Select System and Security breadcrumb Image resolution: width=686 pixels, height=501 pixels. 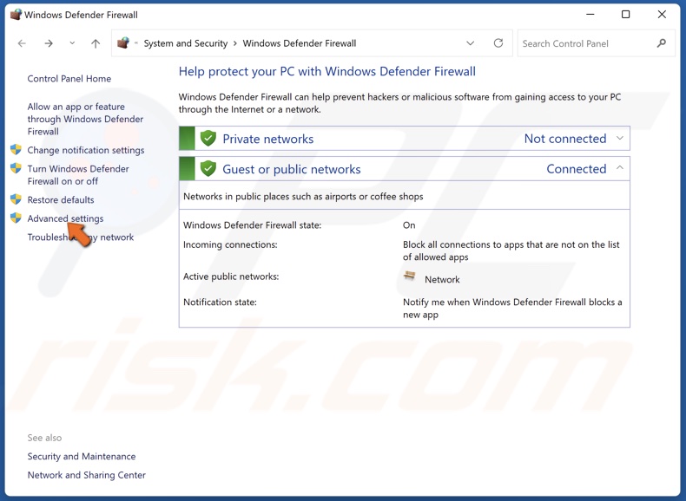185,43
